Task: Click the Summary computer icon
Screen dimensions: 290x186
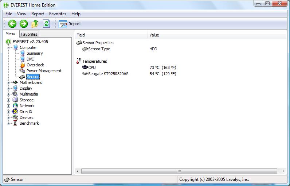Action: click(x=22, y=54)
